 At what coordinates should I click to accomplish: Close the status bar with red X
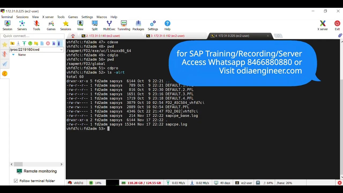click(x=340, y=183)
